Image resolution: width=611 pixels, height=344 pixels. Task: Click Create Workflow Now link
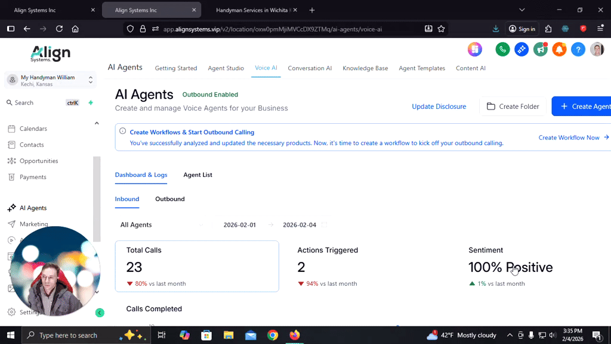click(x=573, y=137)
